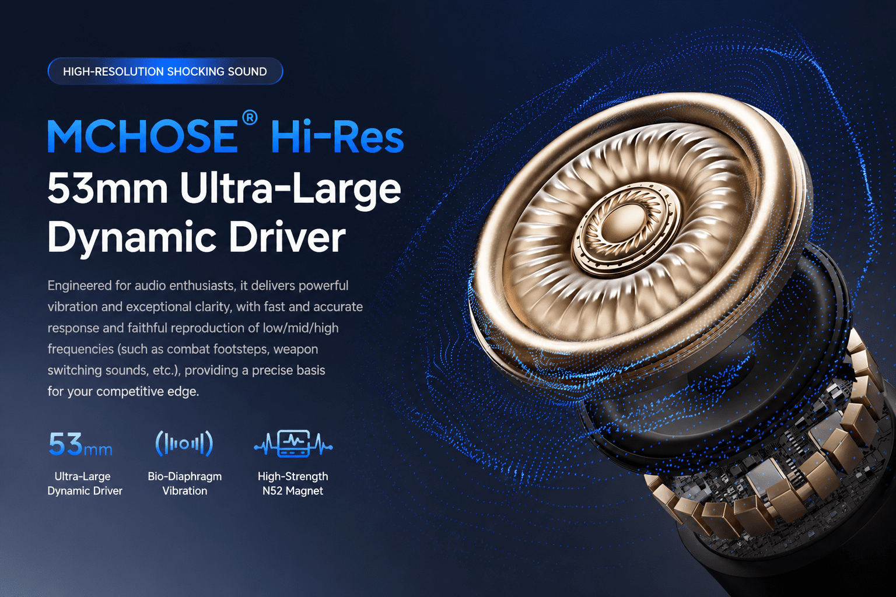Screen dimensions: 896x597
Task: Click the 'Bio-Diaphragm Vibration' caption
Action: pyautogui.click(x=185, y=483)
